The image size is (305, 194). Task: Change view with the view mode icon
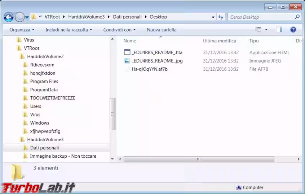pos(258,29)
